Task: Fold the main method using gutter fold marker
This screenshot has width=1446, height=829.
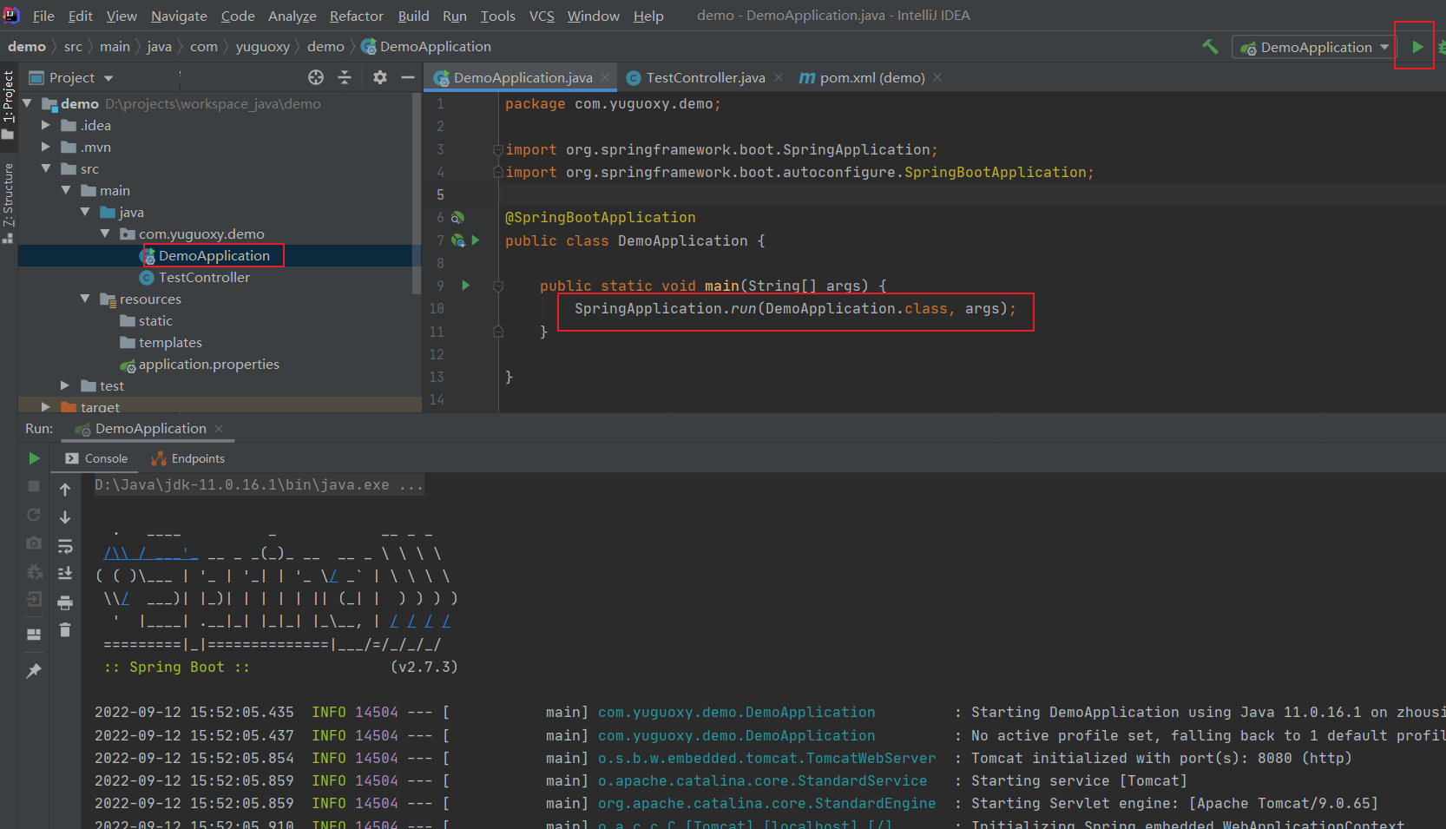Action: [498, 286]
